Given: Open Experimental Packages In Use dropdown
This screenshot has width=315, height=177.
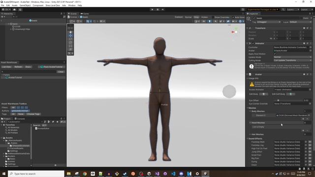Looking at the screenshot, I should pyautogui.click(x=263, y=9).
